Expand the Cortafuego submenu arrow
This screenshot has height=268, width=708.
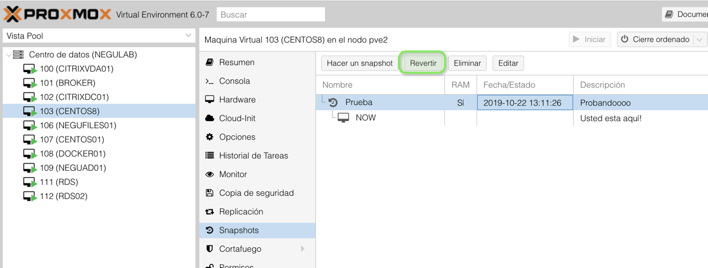click(x=302, y=249)
